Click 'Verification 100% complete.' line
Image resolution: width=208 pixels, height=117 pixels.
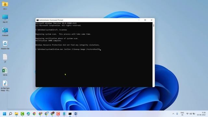49,41
